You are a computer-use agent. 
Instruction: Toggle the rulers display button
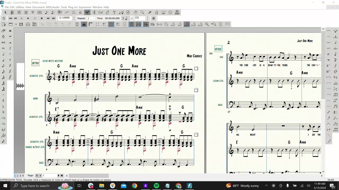[x=91, y=24]
